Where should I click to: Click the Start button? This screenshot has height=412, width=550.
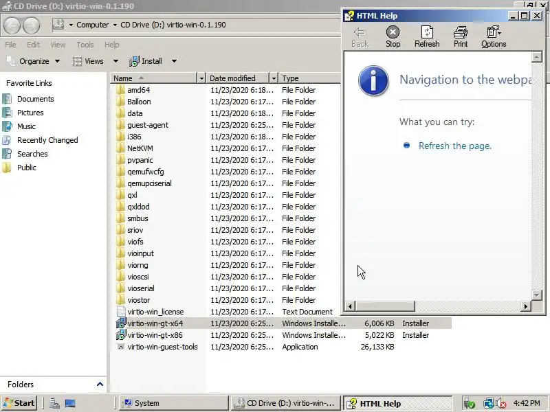[19, 403]
